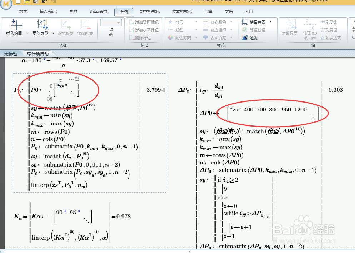This screenshot has width=355, height=253.
Task: Open the 计算 ribbon tab
Action: pyautogui.click(x=208, y=11)
